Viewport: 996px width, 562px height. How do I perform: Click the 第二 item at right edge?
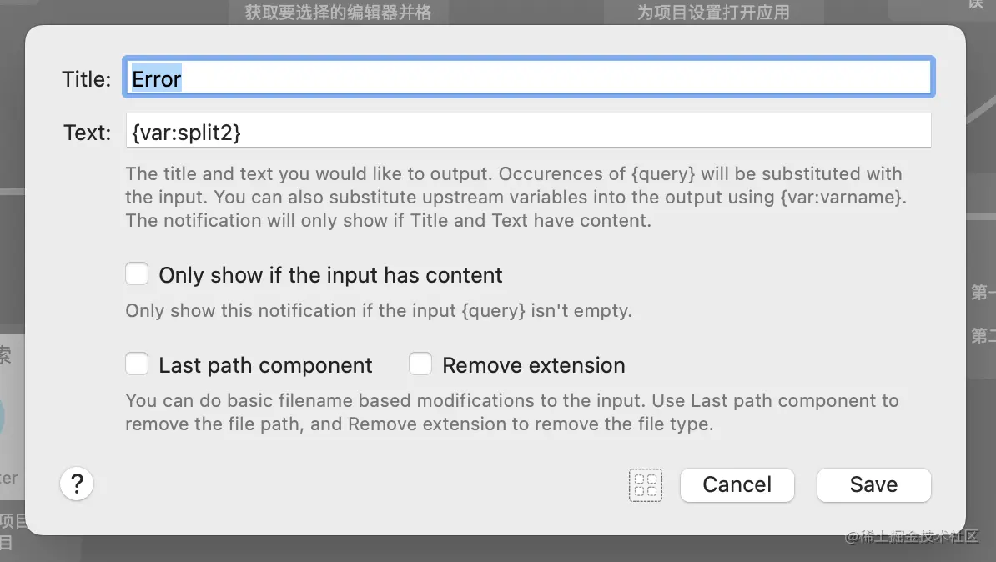point(982,336)
